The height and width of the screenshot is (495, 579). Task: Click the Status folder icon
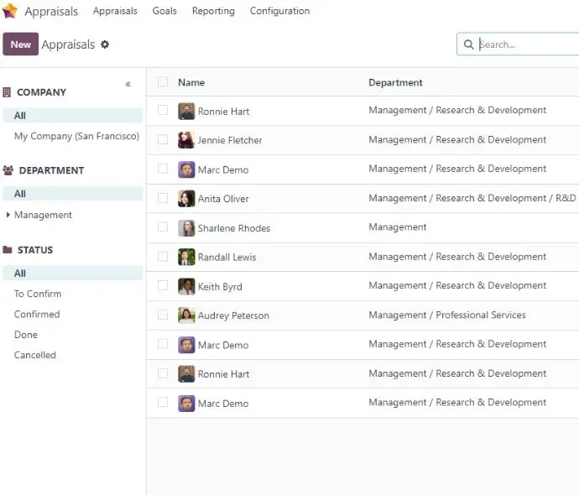pyautogui.click(x=8, y=249)
